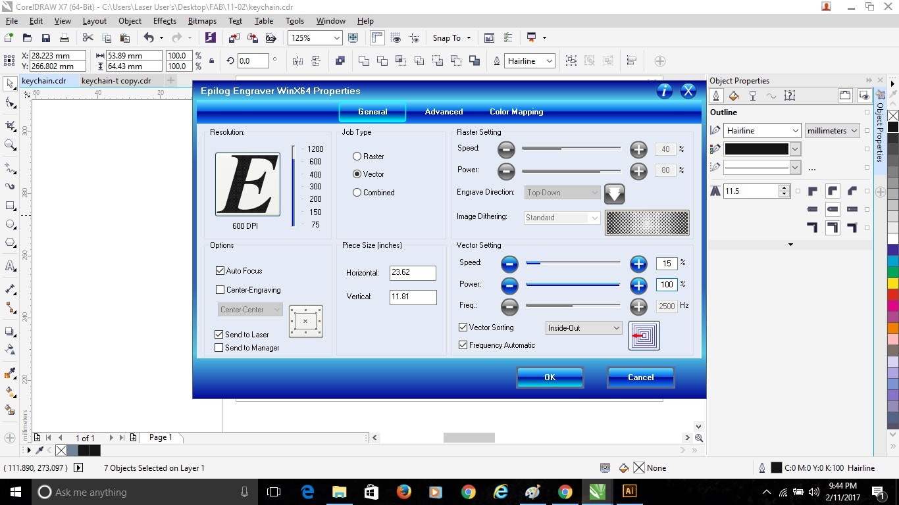Select the Combined job type
This screenshot has width=899, height=505.
click(x=374, y=193)
